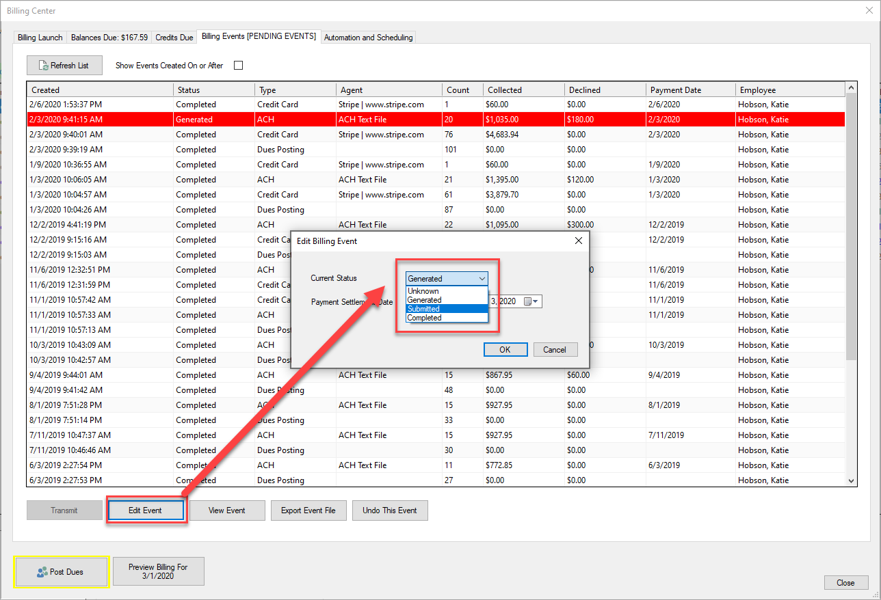
Task: Choose Generated option in status list
Action: click(447, 300)
